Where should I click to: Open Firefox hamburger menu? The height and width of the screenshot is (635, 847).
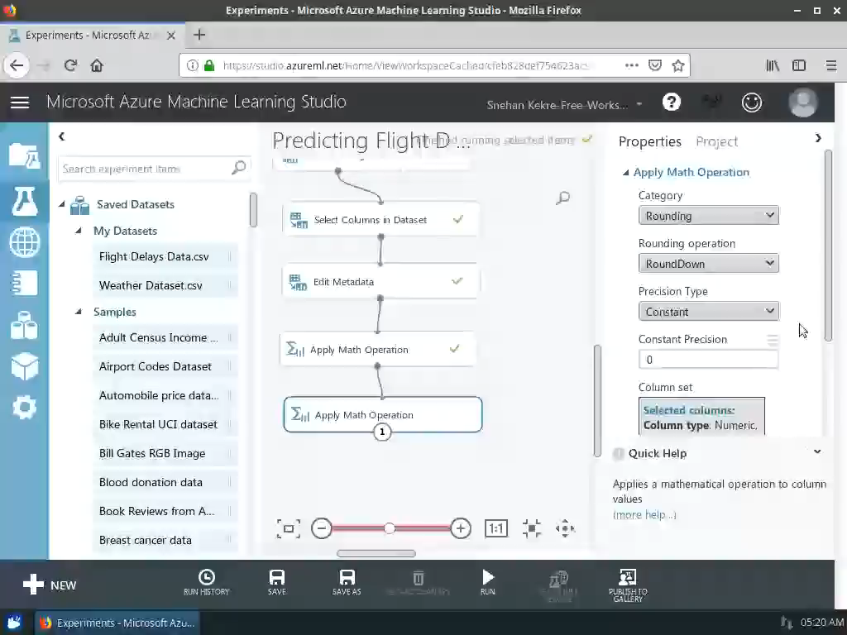[x=830, y=65]
